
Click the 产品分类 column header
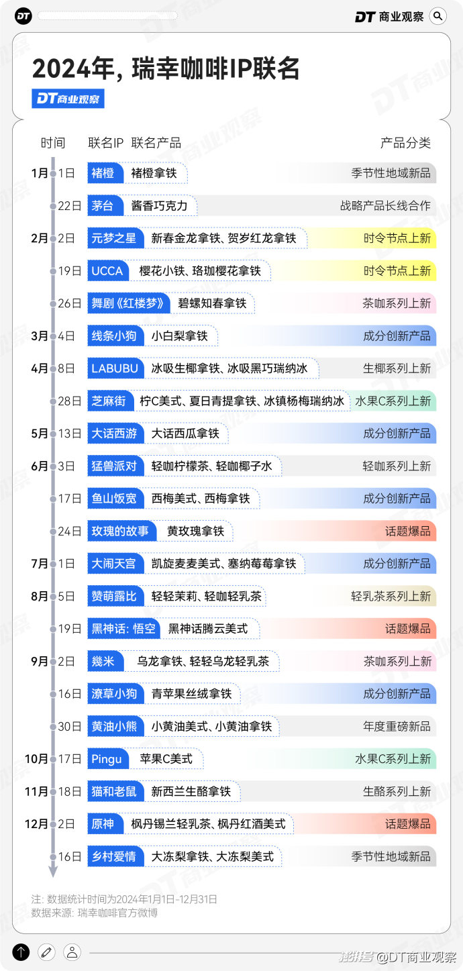[x=405, y=142]
